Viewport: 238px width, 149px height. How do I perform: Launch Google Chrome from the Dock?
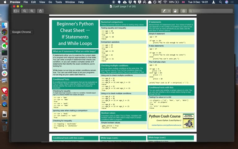(5, 32)
